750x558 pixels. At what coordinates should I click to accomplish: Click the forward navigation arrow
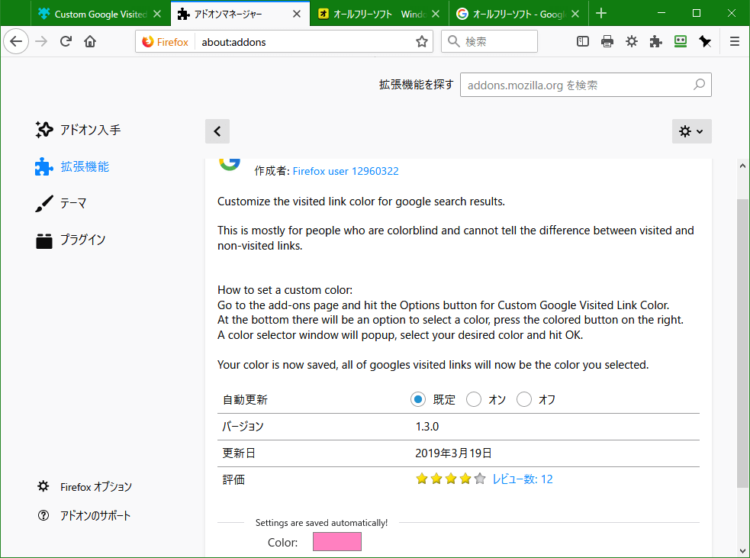42,42
